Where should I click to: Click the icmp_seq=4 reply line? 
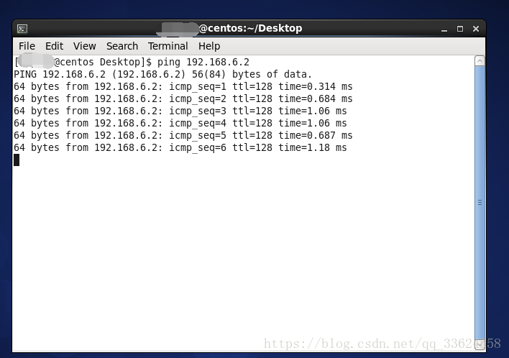180,124
